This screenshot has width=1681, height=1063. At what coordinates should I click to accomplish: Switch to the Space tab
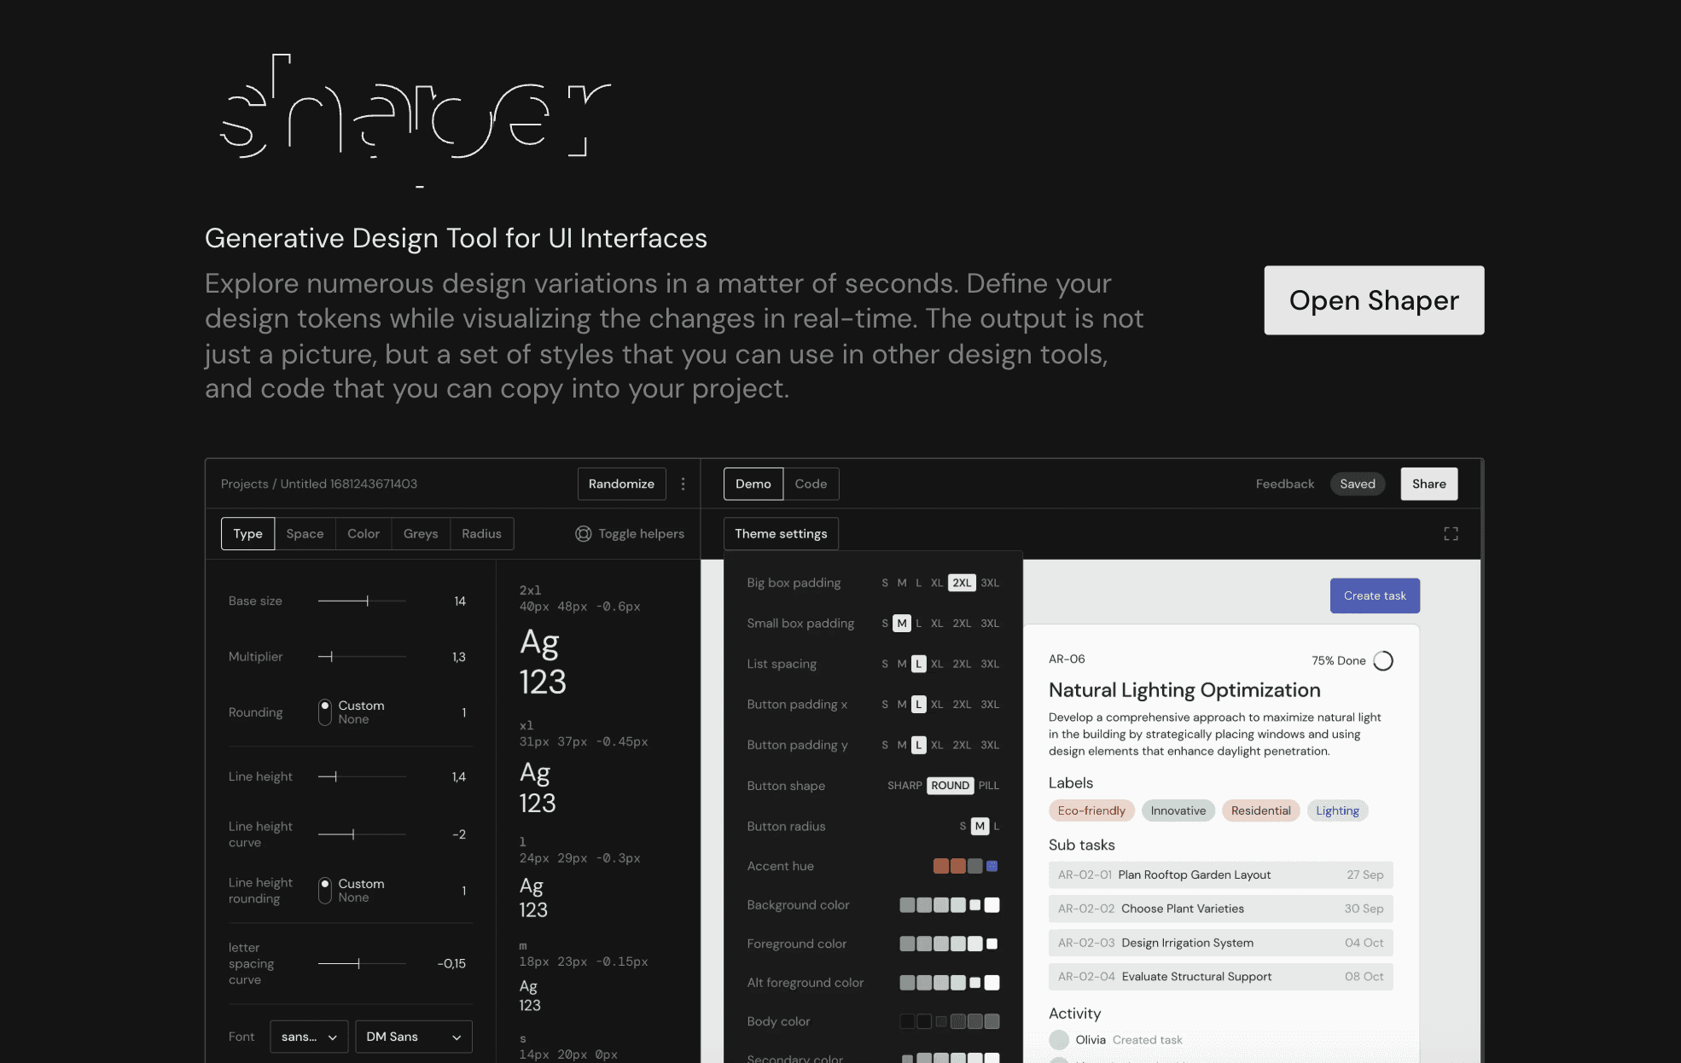click(305, 534)
